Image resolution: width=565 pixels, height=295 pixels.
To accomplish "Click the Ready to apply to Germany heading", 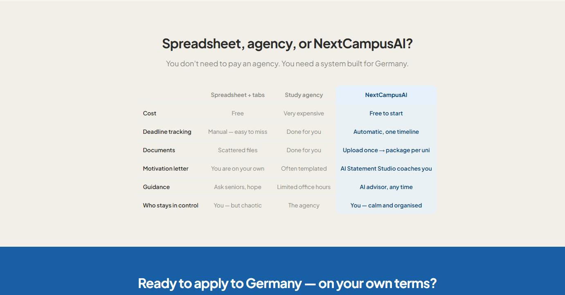I will click(287, 283).
